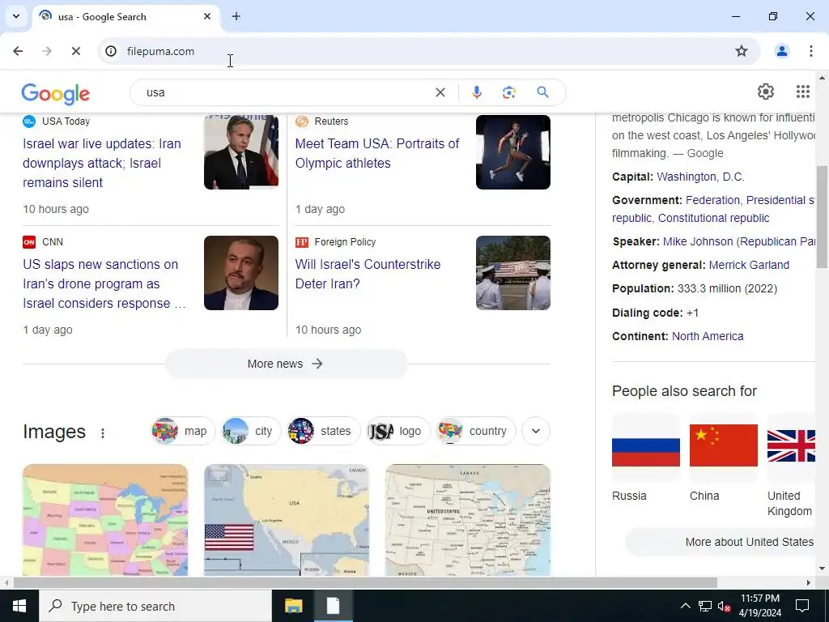Bookmark this page with the star icon
Image resolution: width=829 pixels, height=622 pixels.
tap(742, 51)
